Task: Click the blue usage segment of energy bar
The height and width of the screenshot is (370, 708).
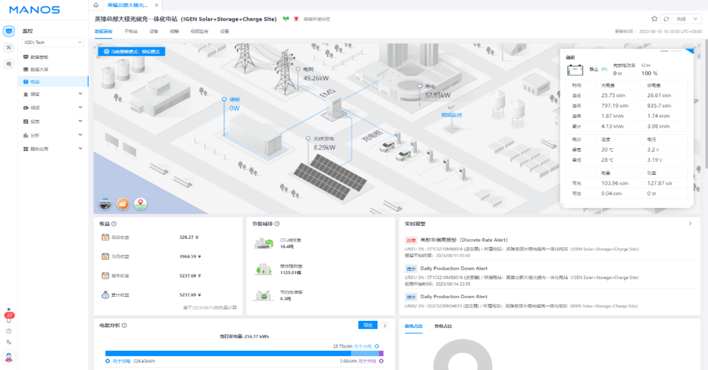Action: pyautogui.click(x=228, y=353)
